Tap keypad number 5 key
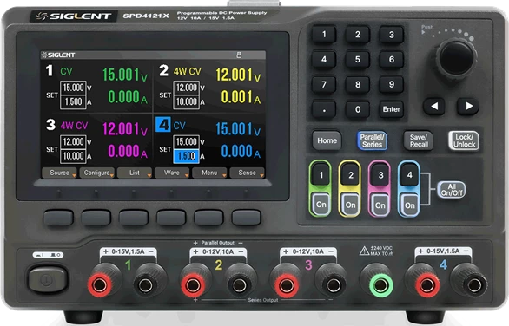Viewport: 509px width, 326px height. [x=357, y=59]
